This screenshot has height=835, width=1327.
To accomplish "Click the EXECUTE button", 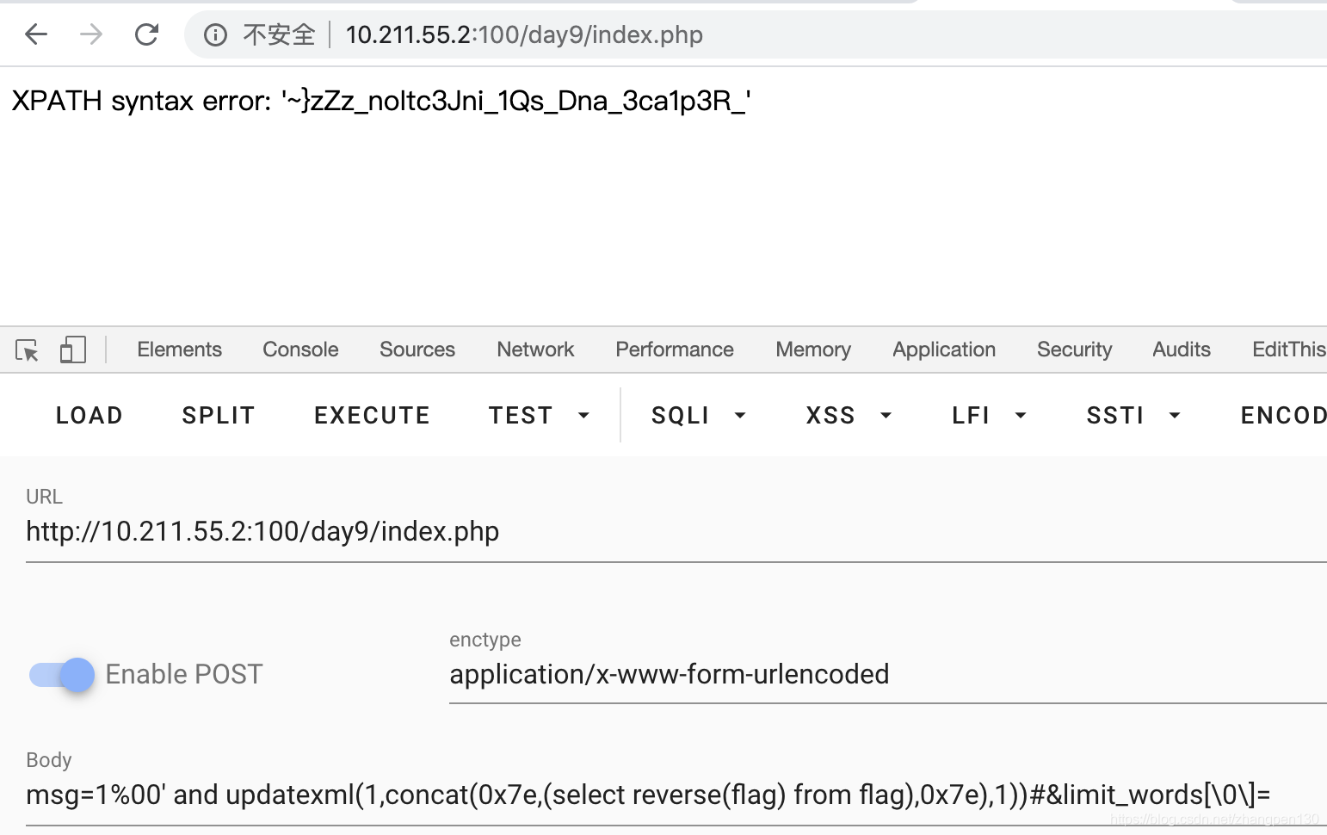I will [372, 416].
